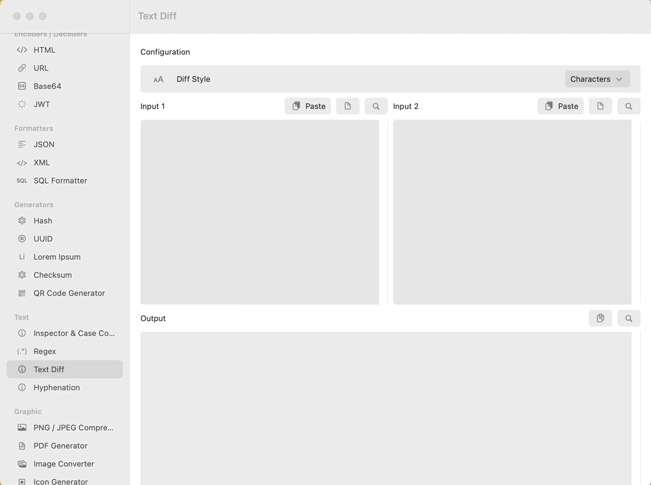651x485 pixels.
Task: Click the PDF Generator icon
Action: pyautogui.click(x=22, y=446)
